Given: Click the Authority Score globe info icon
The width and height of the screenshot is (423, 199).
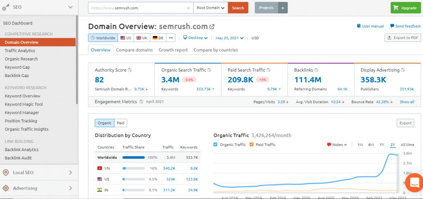Looking at the screenshot, I should pos(130,70).
